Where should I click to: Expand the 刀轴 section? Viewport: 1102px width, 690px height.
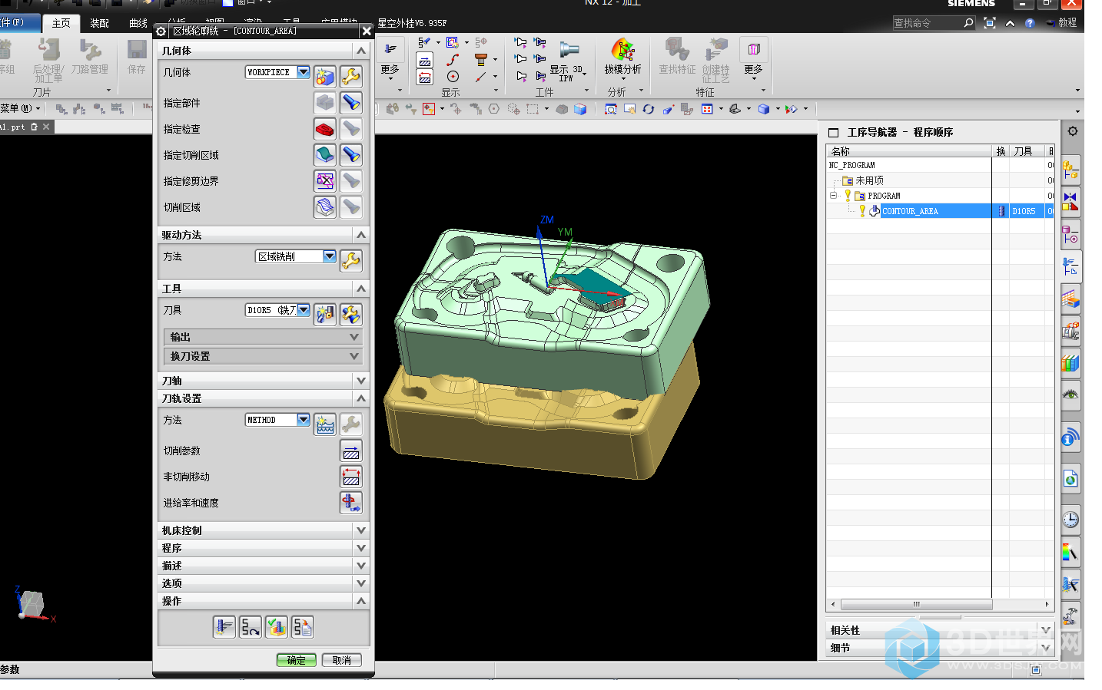tap(264, 381)
